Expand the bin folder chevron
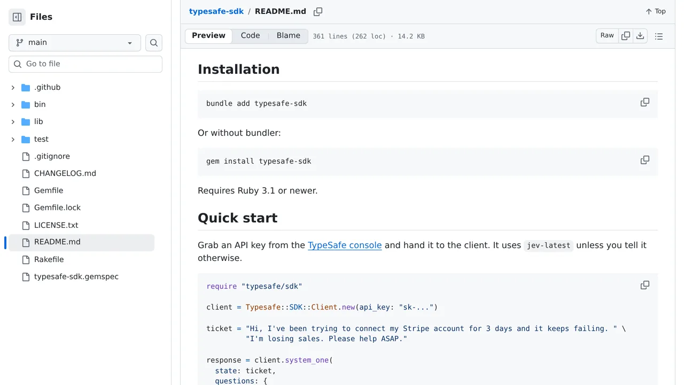 coord(13,104)
